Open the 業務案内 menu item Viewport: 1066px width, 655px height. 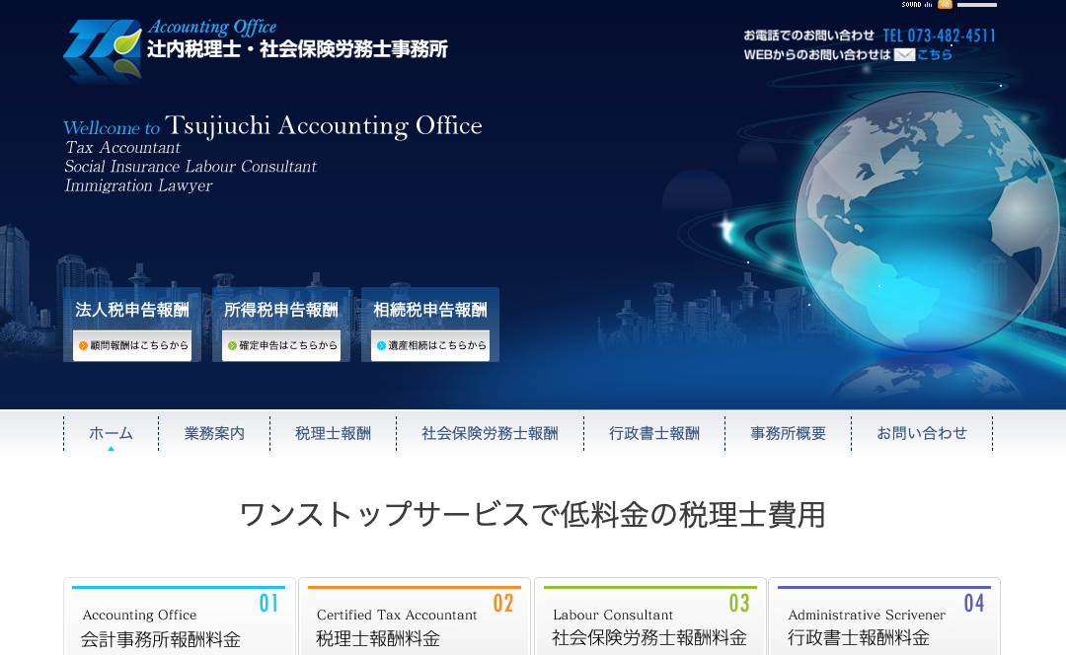click(214, 433)
